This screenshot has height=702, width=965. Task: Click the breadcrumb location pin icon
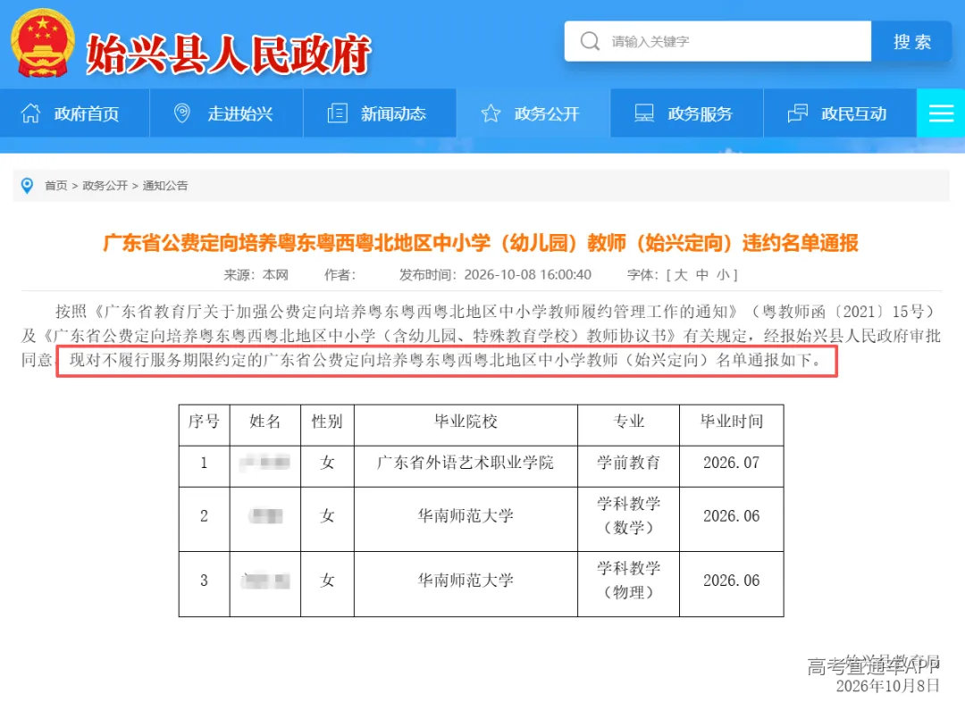pyautogui.click(x=27, y=185)
